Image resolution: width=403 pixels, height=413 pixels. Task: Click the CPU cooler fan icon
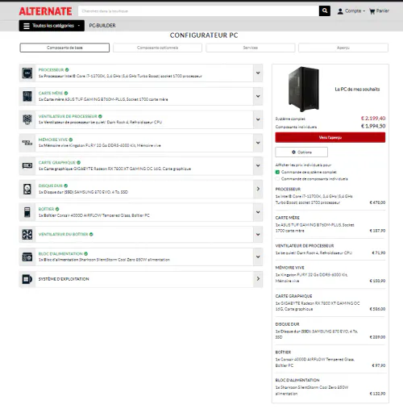(27, 119)
